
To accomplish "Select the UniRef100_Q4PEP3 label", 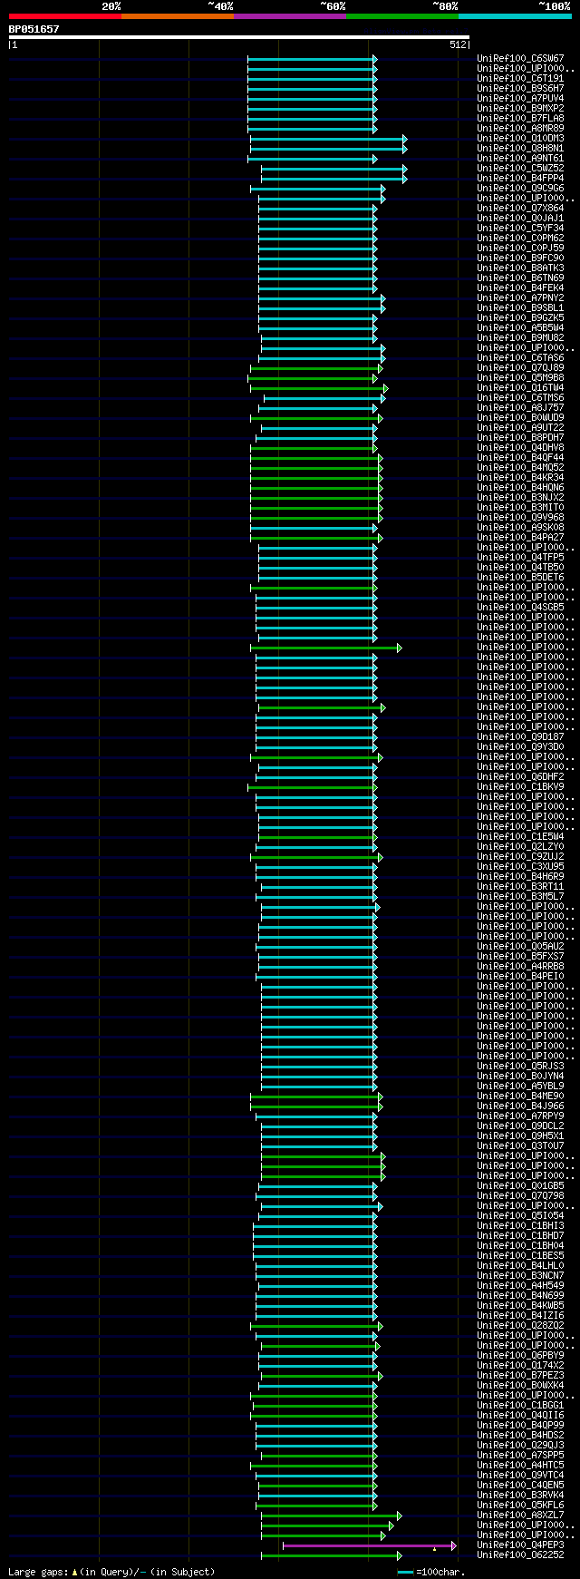I will tap(520, 1545).
